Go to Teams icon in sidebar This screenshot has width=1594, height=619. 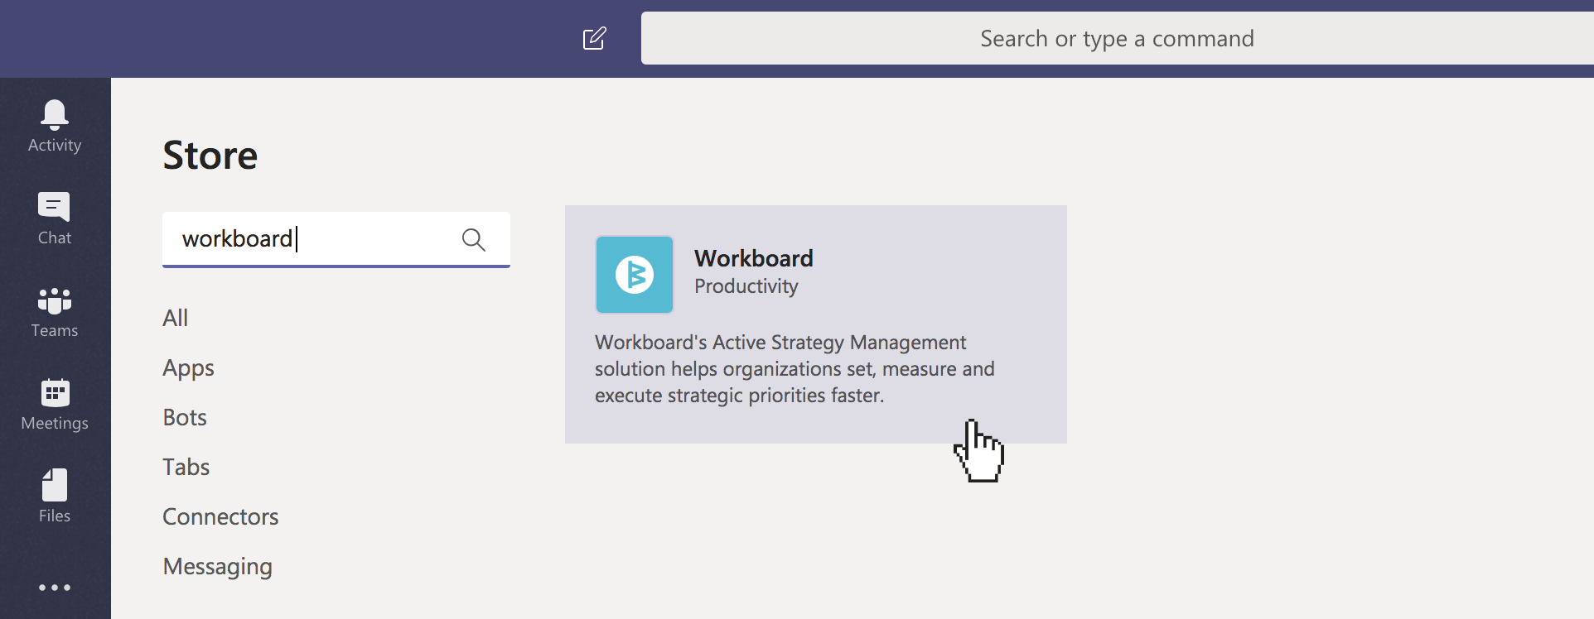(x=55, y=300)
